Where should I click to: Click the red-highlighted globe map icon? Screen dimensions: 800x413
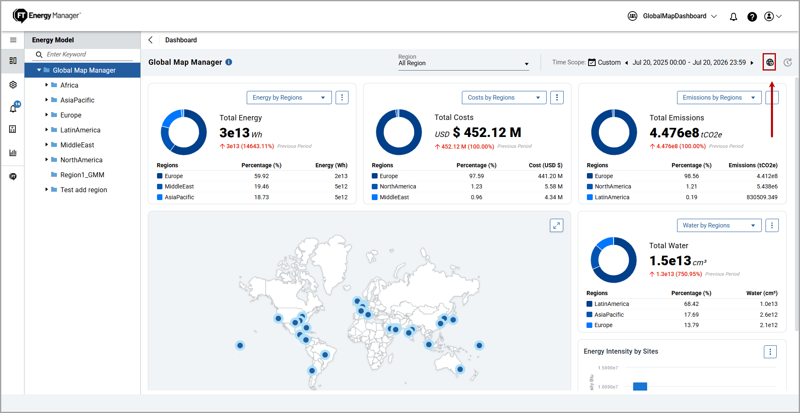pos(770,62)
